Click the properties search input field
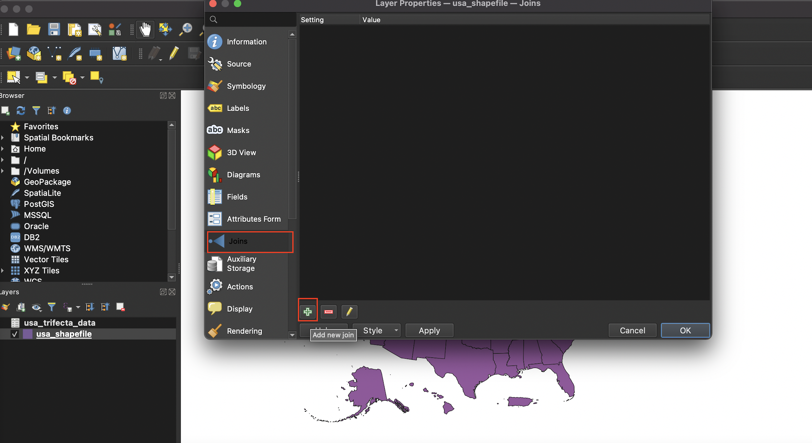This screenshot has width=812, height=443. click(254, 20)
